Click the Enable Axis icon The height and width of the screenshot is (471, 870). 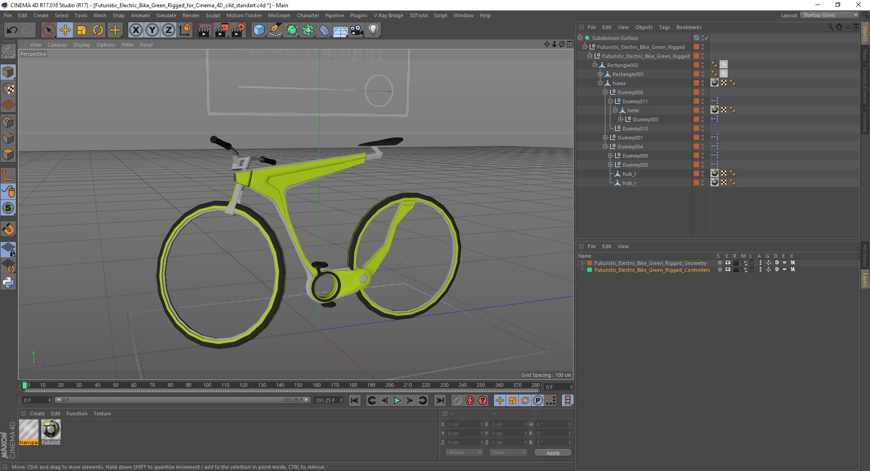(8, 175)
